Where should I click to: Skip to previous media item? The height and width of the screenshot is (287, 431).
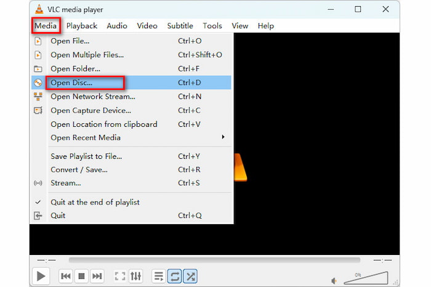66,276
